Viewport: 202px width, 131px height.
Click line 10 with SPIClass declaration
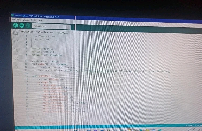tap(46, 61)
